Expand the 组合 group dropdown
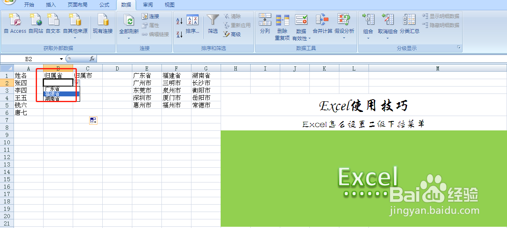This screenshot has width=507, height=228. coord(368,38)
